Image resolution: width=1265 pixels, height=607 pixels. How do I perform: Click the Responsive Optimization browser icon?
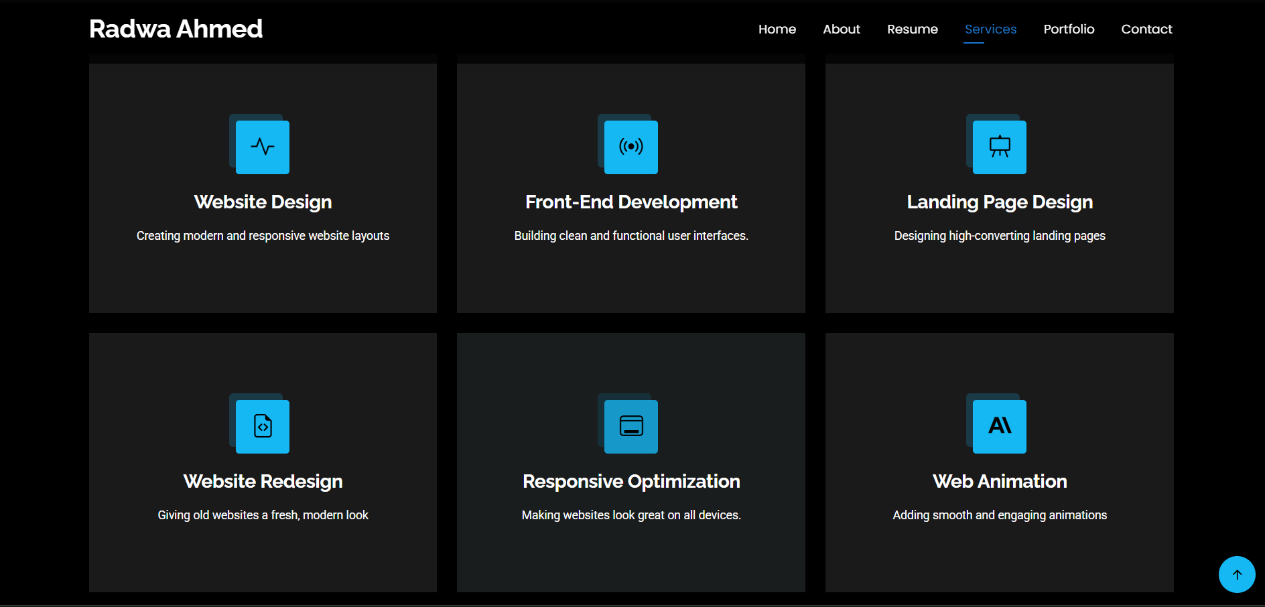(630, 426)
